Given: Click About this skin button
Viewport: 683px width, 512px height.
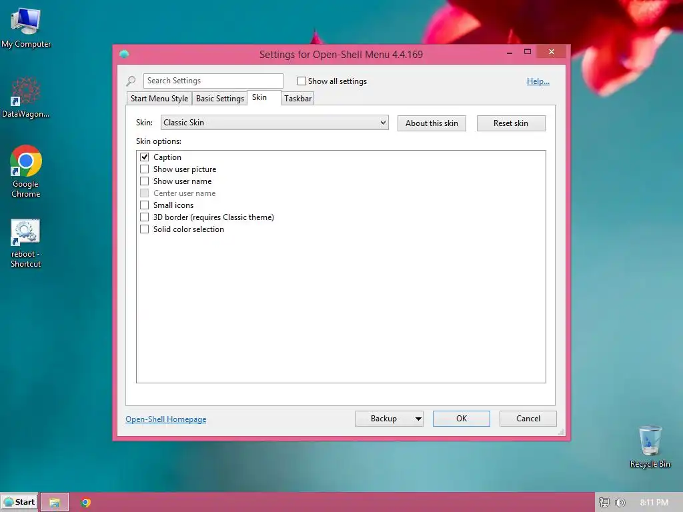Looking at the screenshot, I should (432, 123).
